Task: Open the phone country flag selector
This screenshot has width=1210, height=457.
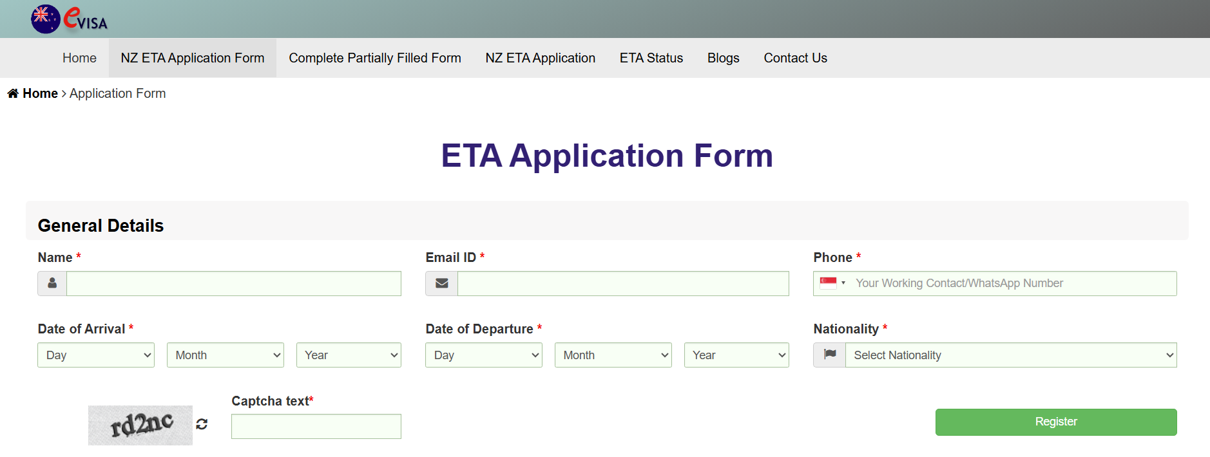Action: pos(832,283)
